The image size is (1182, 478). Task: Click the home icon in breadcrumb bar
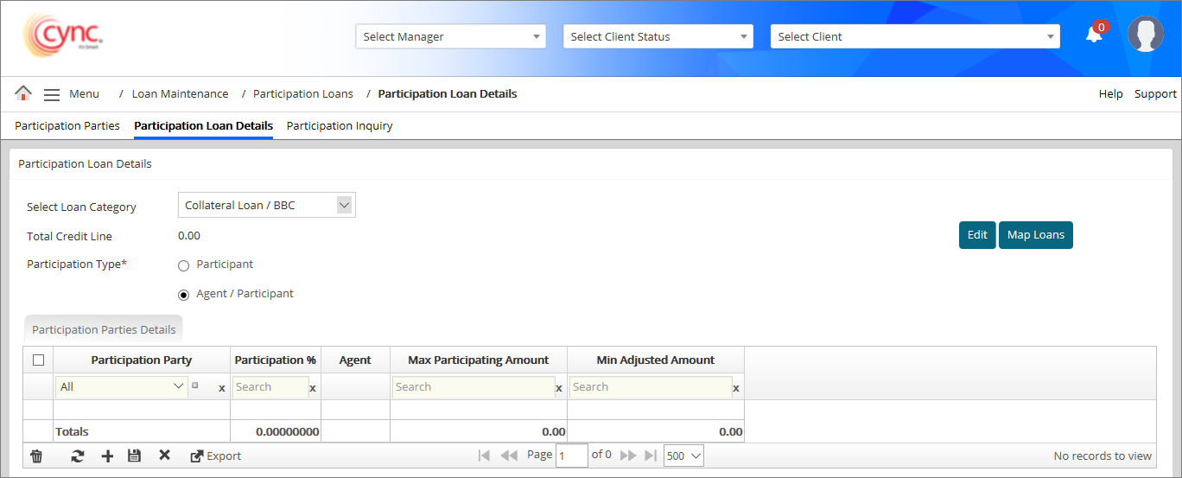[23, 93]
